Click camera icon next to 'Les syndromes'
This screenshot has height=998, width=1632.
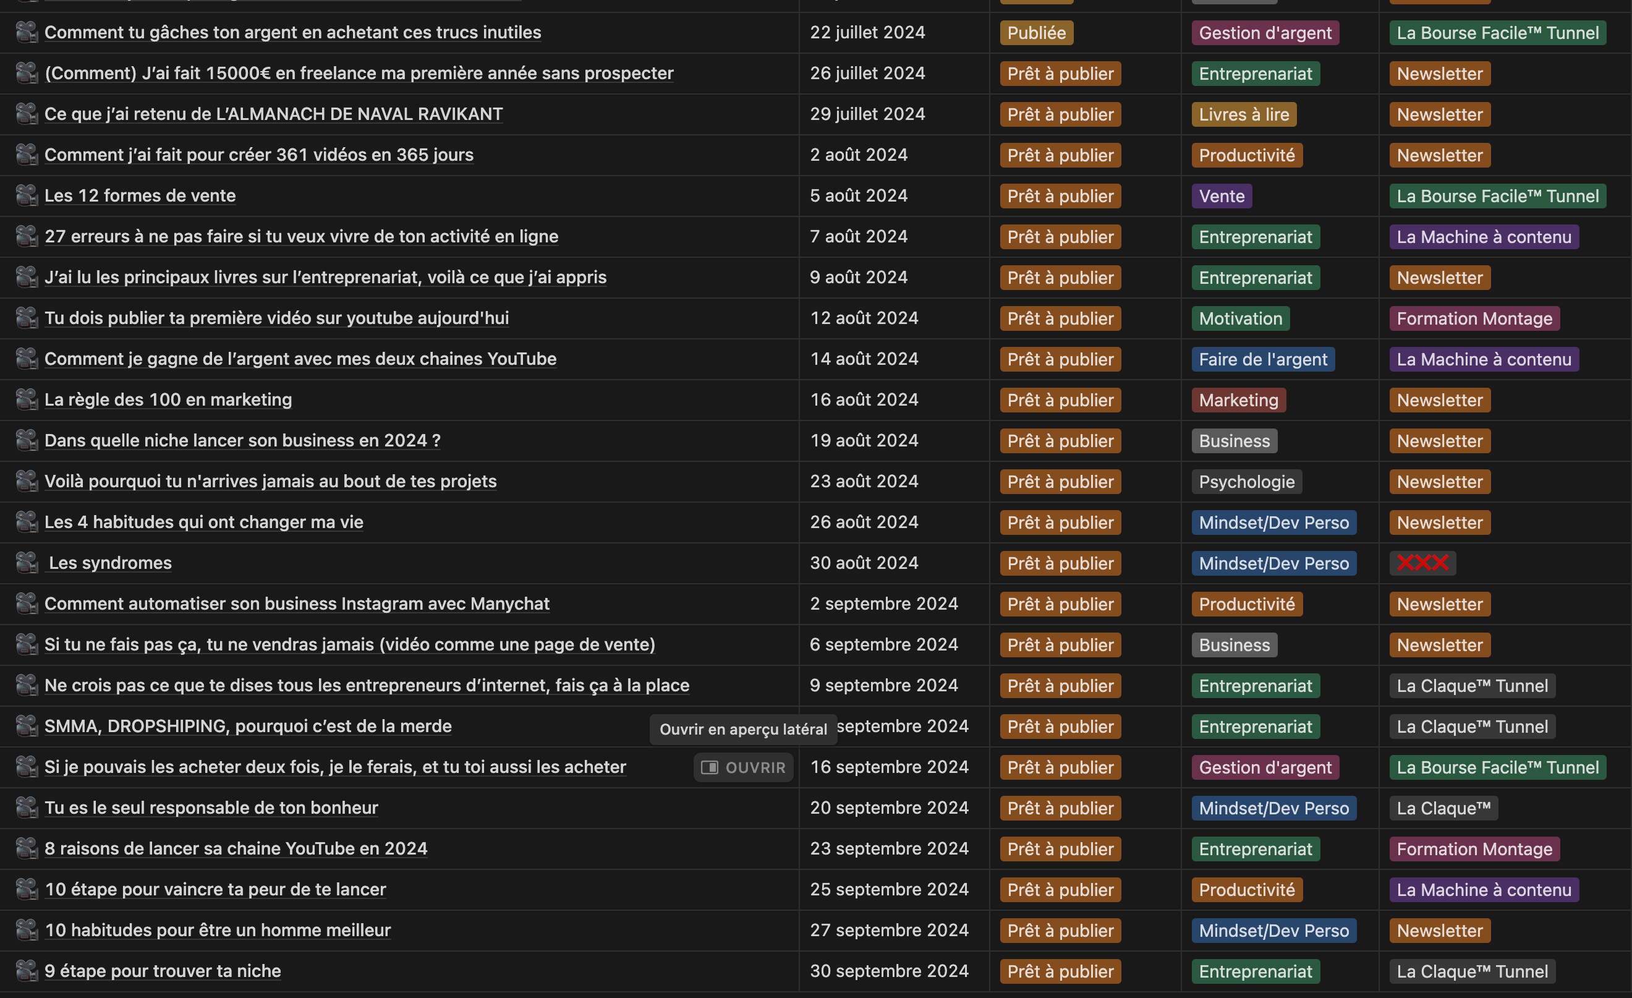coord(27,563)
